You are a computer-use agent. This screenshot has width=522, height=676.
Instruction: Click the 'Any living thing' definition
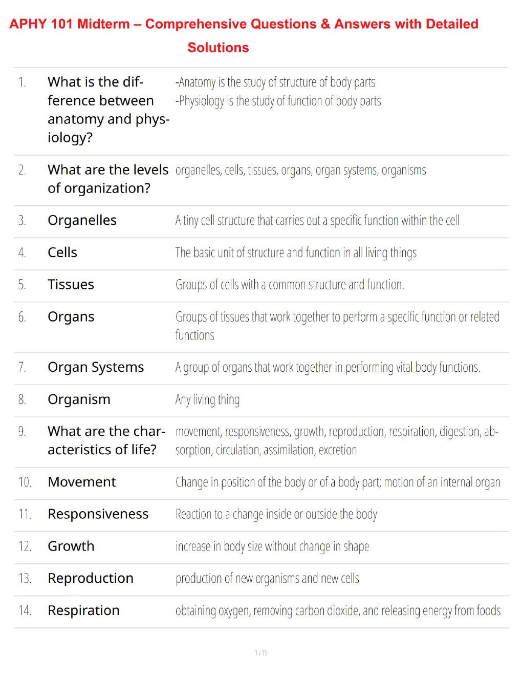pyautogui.click(x=207, y=399)
